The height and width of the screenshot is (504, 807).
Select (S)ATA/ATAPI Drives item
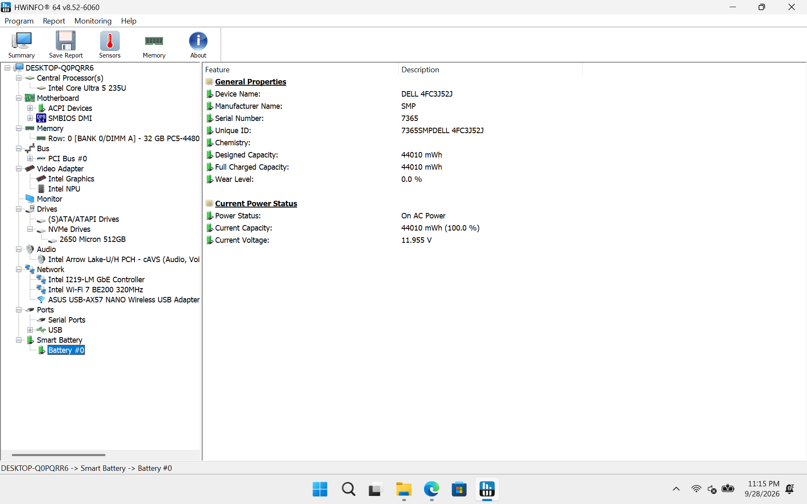click(x=84, y=219)
